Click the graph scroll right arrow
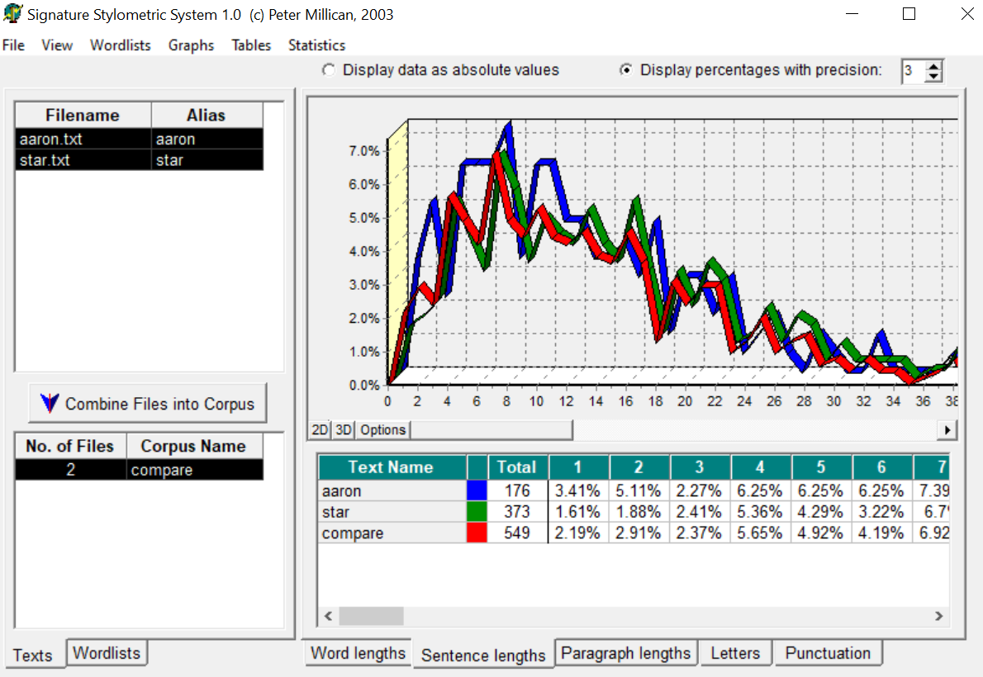The height and width of the screenshot is (677, 983). click(947, 430)
